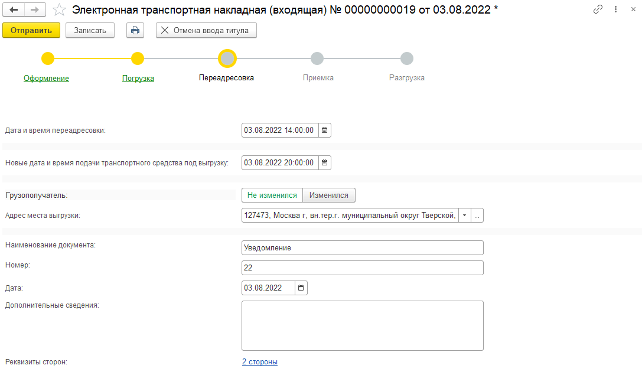Copy link with the chain icon

[x=598, y=9]
